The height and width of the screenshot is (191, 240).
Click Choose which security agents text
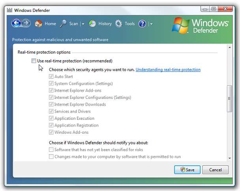pyautogui.click(x=92, y=70)
